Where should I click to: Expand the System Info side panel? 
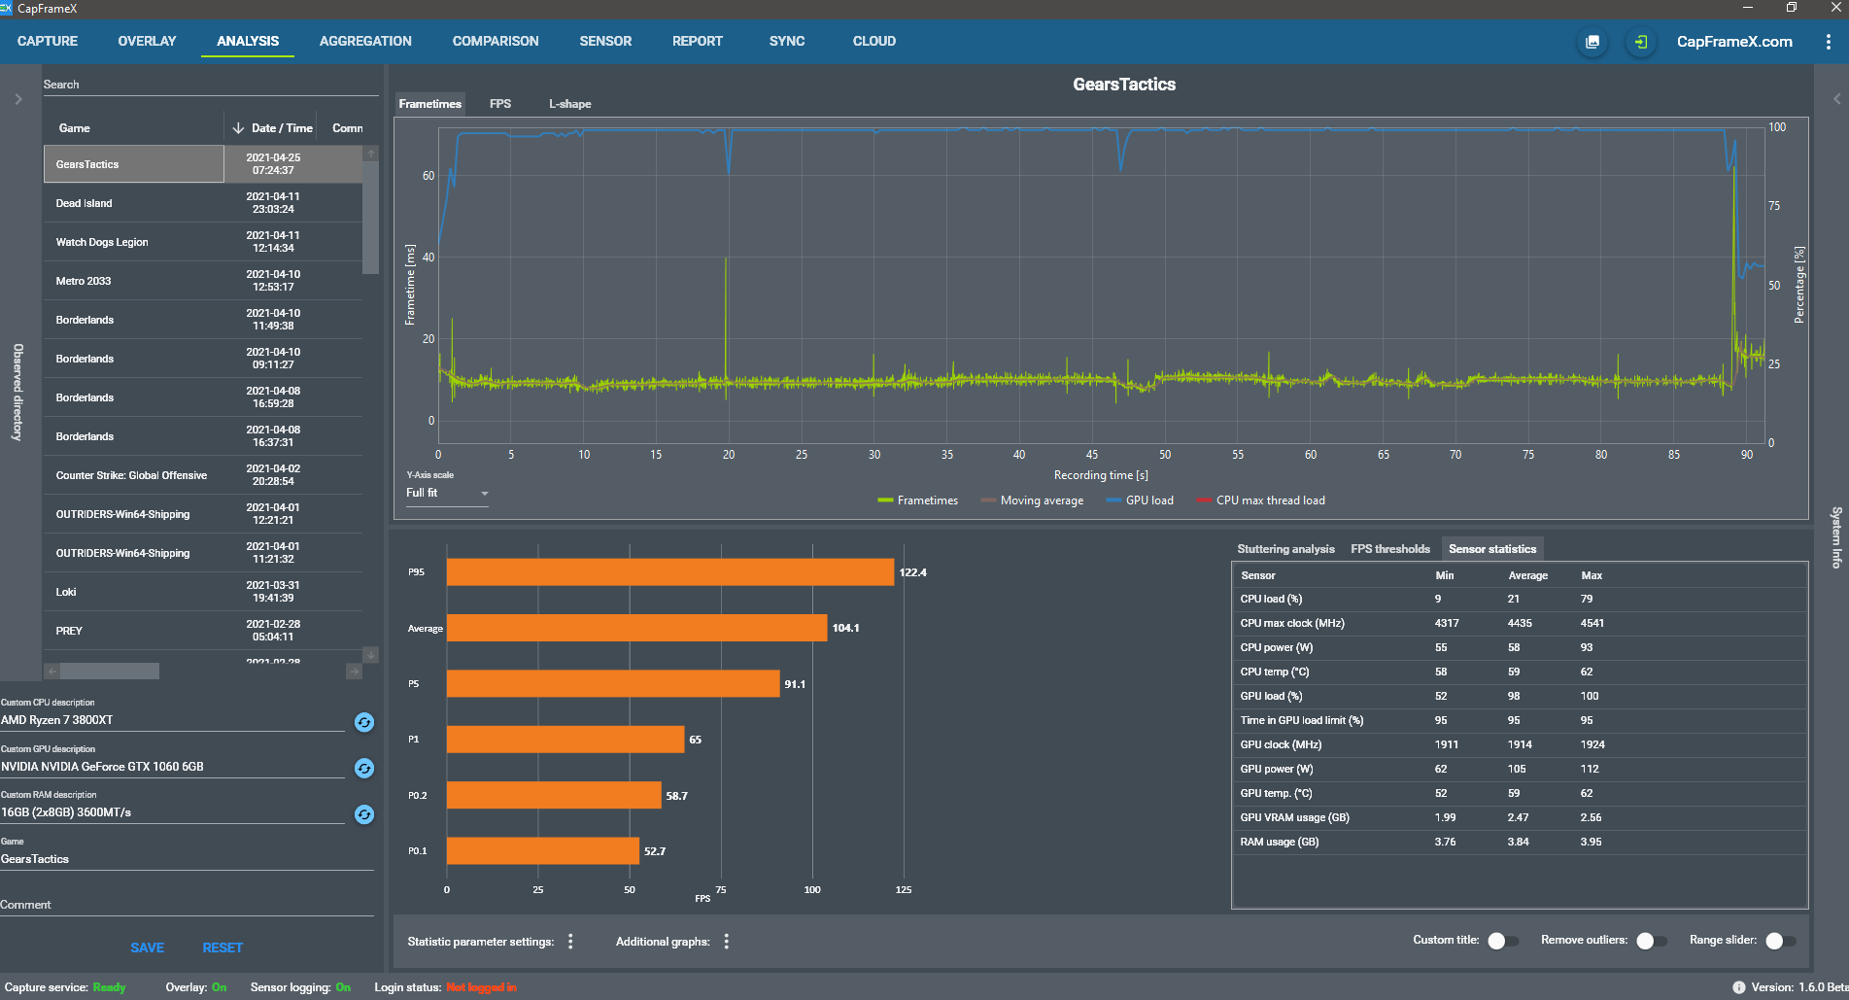pos(1836,99)
